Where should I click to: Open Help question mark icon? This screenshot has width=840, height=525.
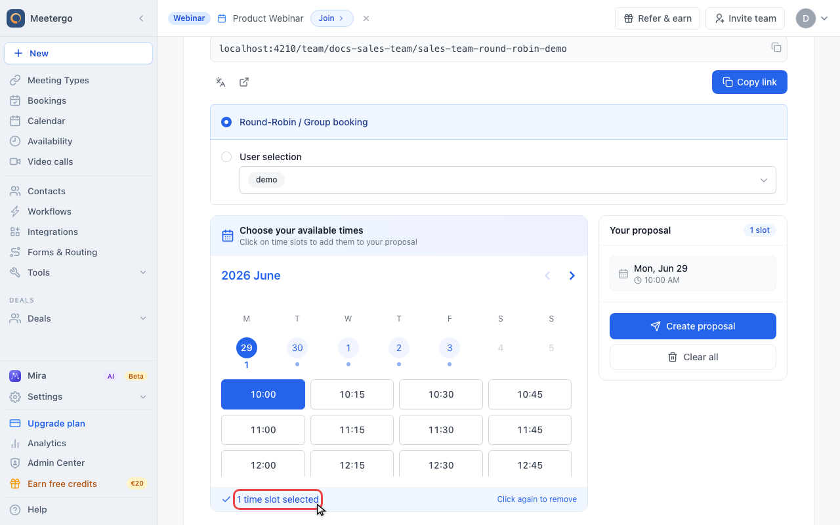15,509
